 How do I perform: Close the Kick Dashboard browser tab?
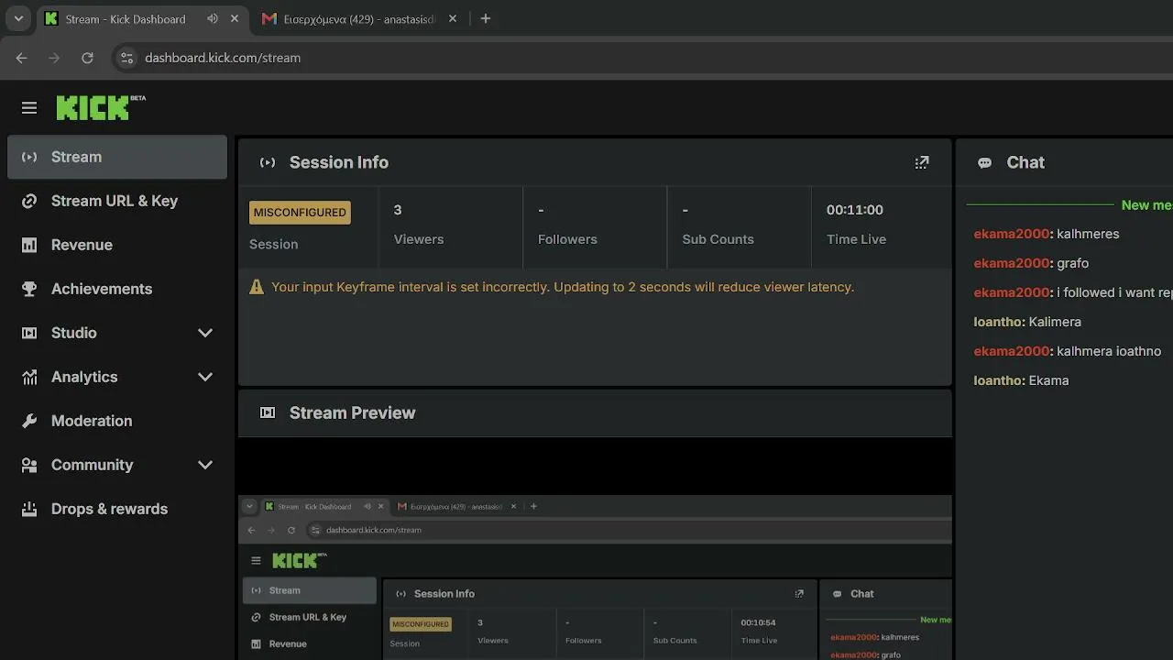(233, 18)
